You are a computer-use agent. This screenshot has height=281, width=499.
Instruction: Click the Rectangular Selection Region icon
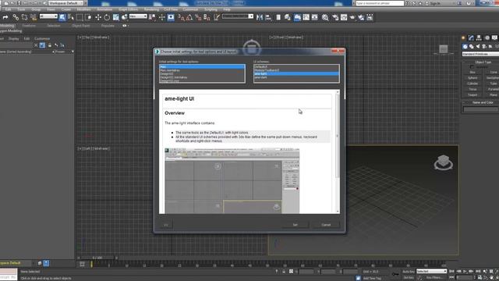coord(80,17)
